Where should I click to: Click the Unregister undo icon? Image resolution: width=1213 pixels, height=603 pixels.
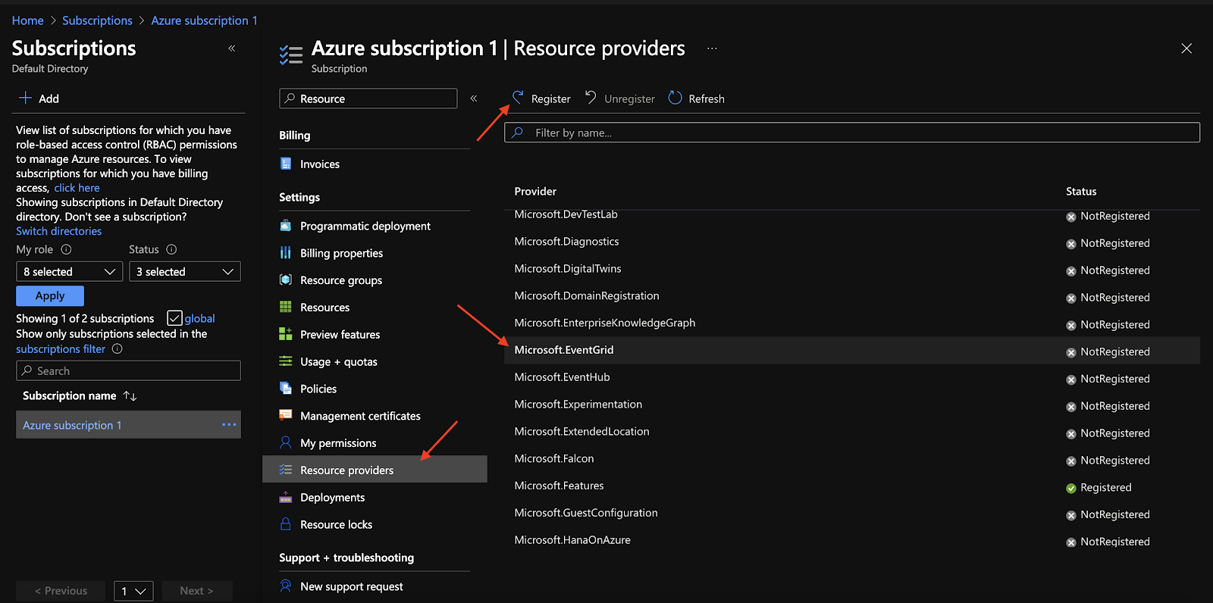pos(591,98)
